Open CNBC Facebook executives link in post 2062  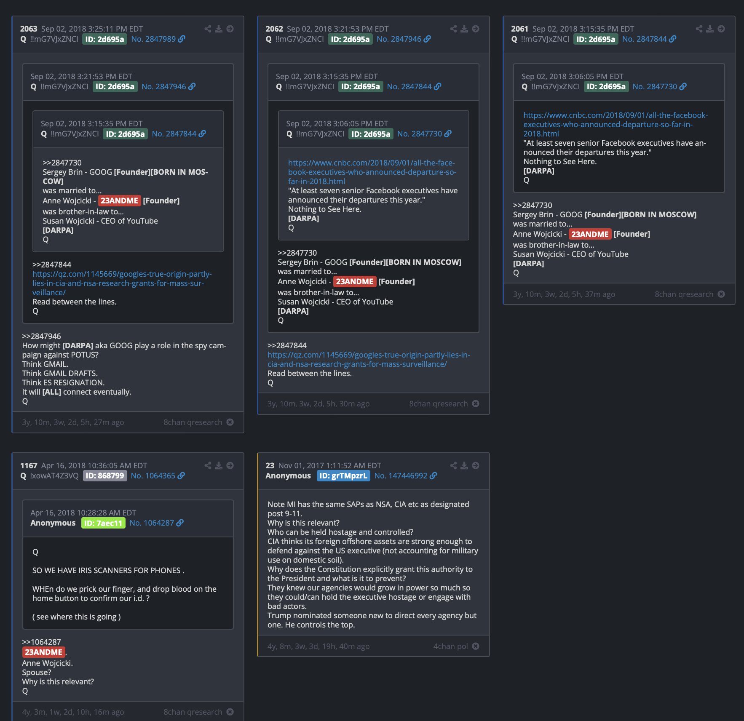(x=372, y=172)
